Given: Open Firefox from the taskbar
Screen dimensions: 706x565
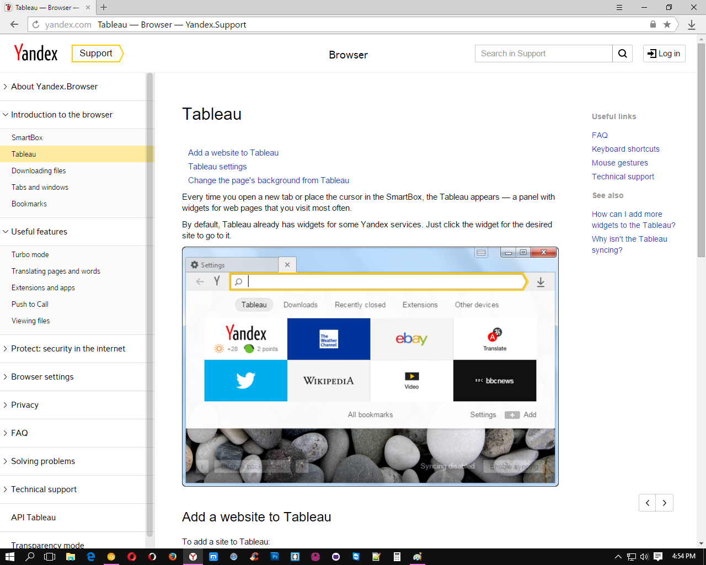Looking at the screenshot, I should [172, 557].
